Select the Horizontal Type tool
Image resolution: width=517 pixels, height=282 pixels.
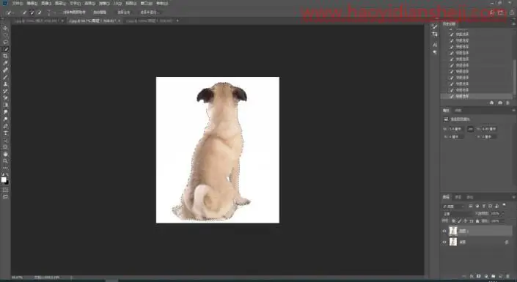point(5,133)
